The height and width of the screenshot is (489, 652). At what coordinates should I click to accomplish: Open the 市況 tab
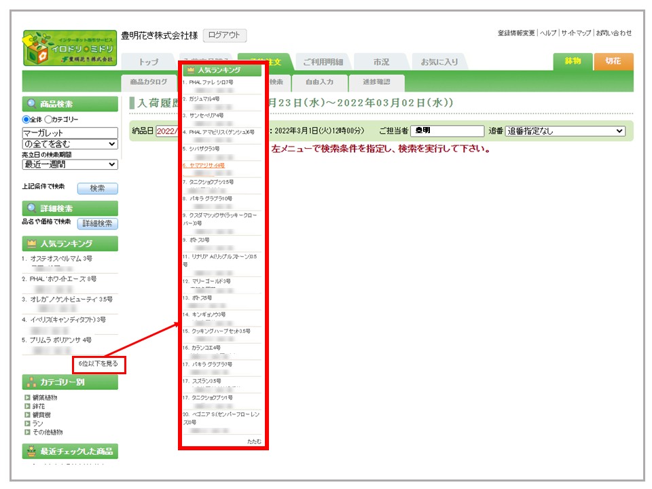381,62
